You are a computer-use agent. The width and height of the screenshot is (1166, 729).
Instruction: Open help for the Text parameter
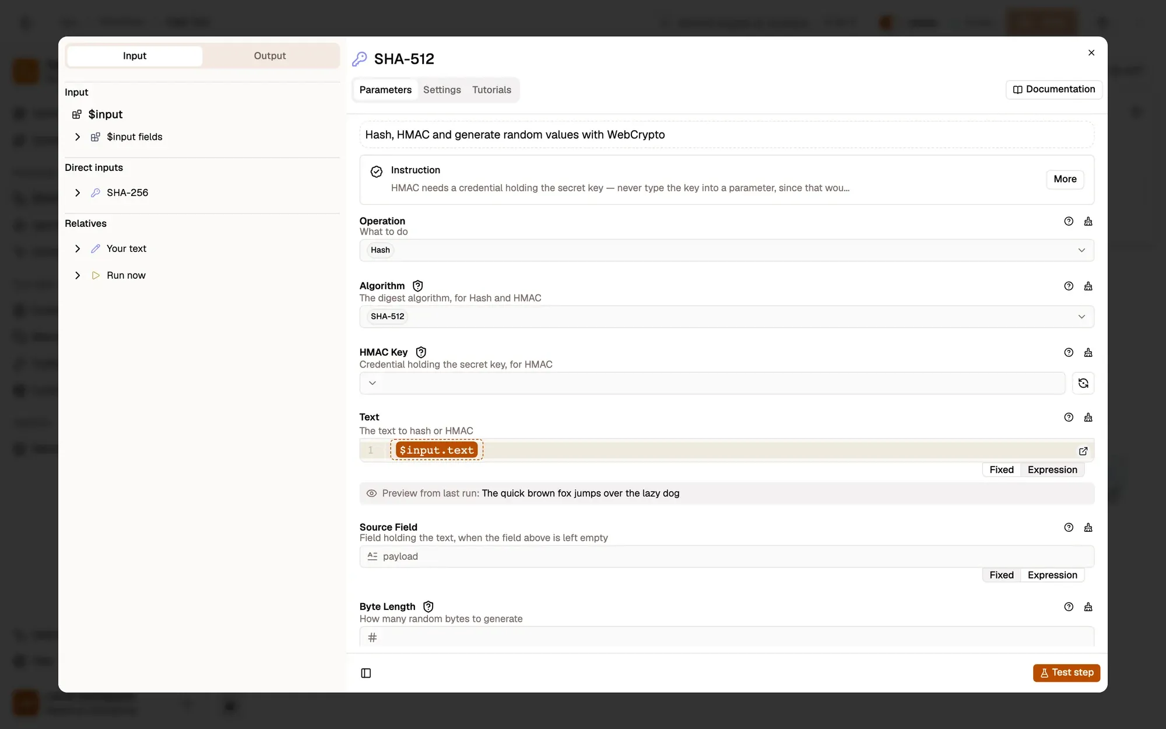pos(1069,417)
